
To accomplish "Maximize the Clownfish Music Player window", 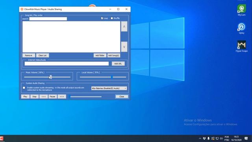I will [x=118, y=9].
